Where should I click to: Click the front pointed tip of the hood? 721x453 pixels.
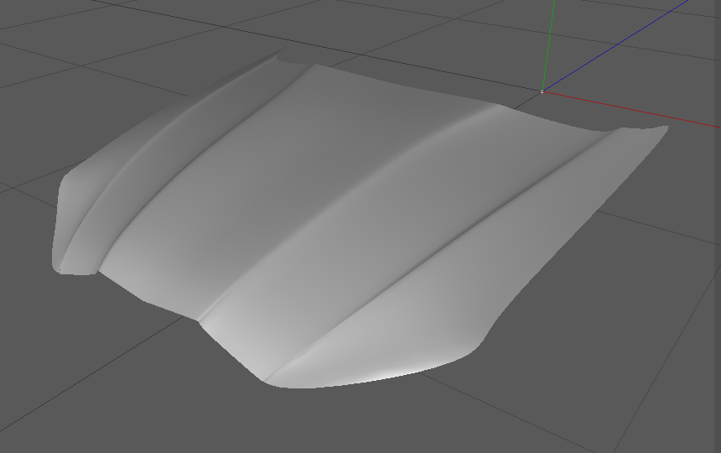[x=264, y=381]
